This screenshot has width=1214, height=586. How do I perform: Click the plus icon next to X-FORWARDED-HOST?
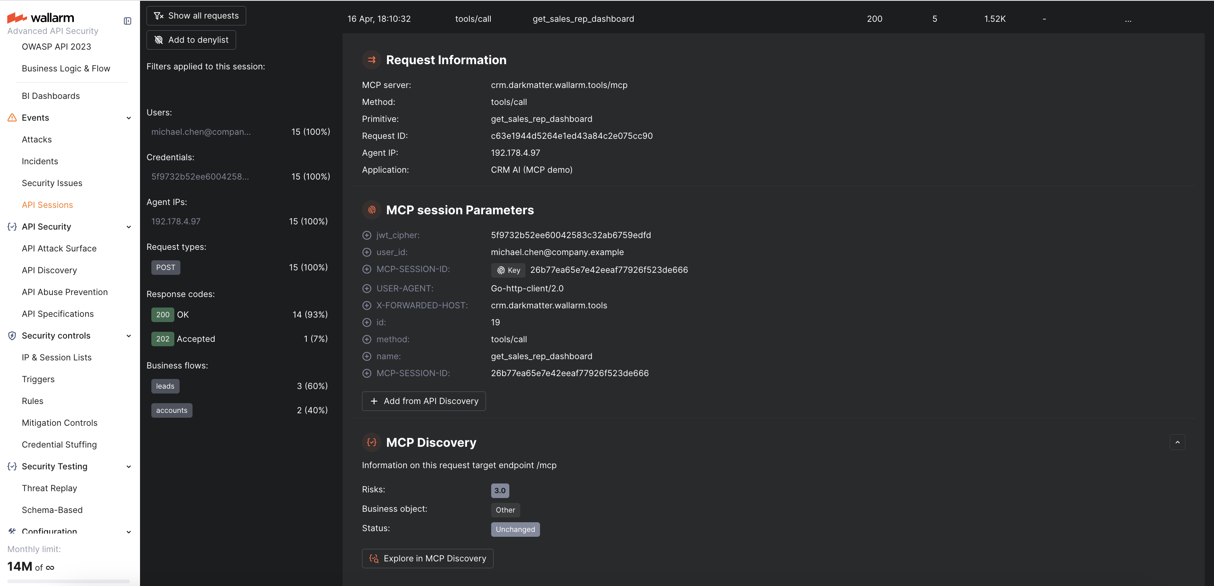click(x=366, y=306)
